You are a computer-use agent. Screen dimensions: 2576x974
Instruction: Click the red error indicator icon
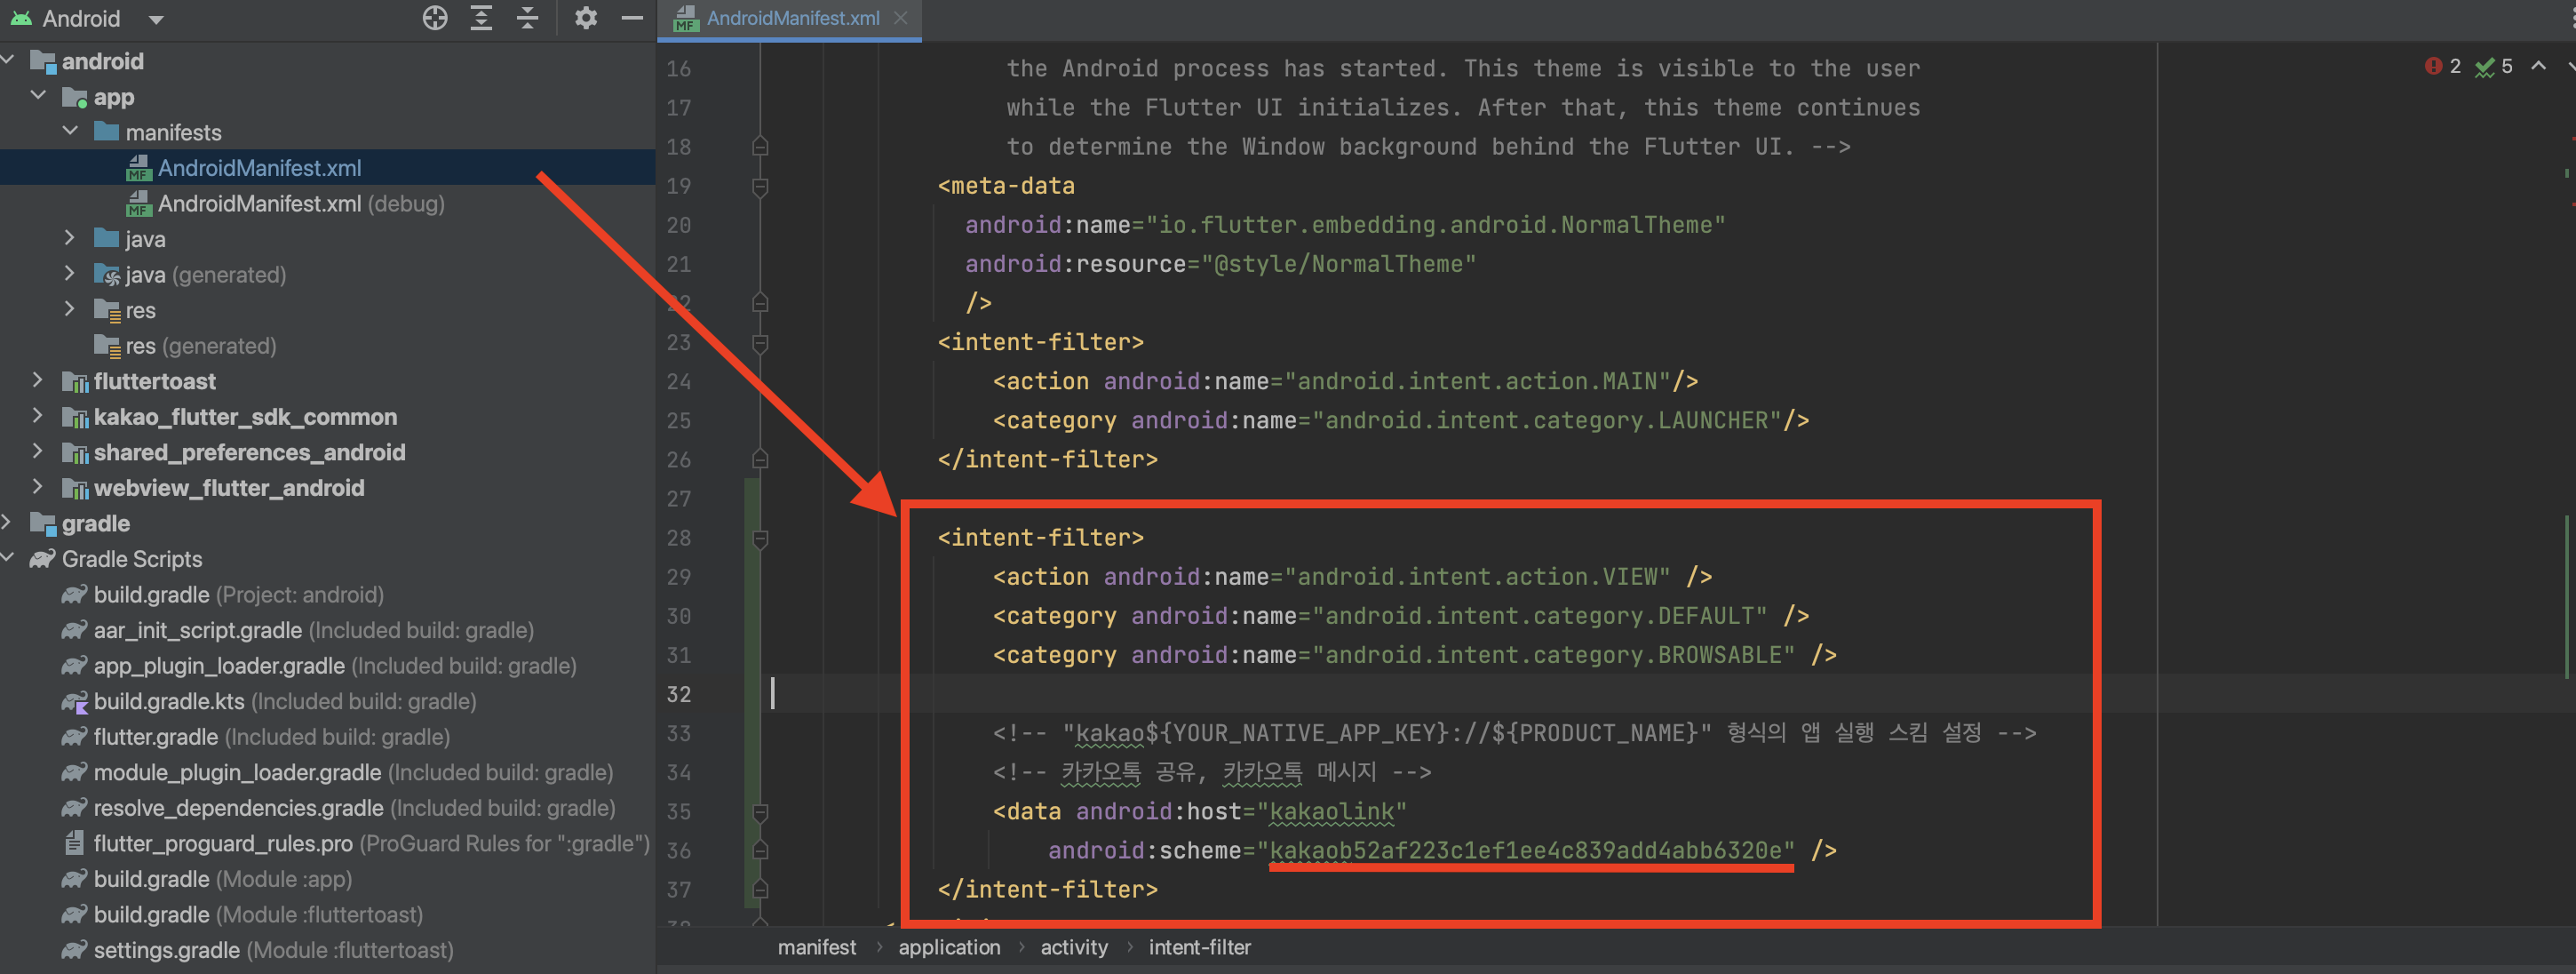click(x=2433, y=66)
